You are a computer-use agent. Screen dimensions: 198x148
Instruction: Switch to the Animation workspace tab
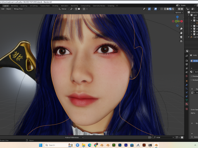65,6
